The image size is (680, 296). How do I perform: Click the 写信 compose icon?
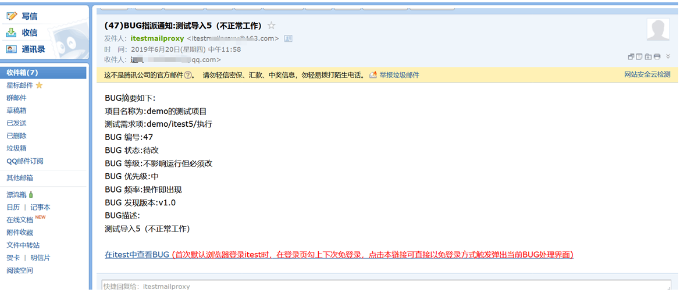pyautogui.click(x=12, y=16)
